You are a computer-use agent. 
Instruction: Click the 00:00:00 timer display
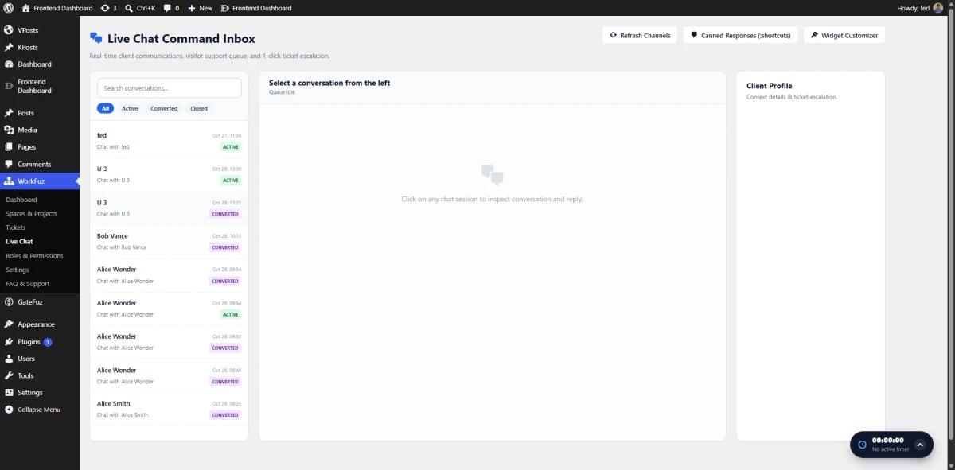(x=888, y=440)
